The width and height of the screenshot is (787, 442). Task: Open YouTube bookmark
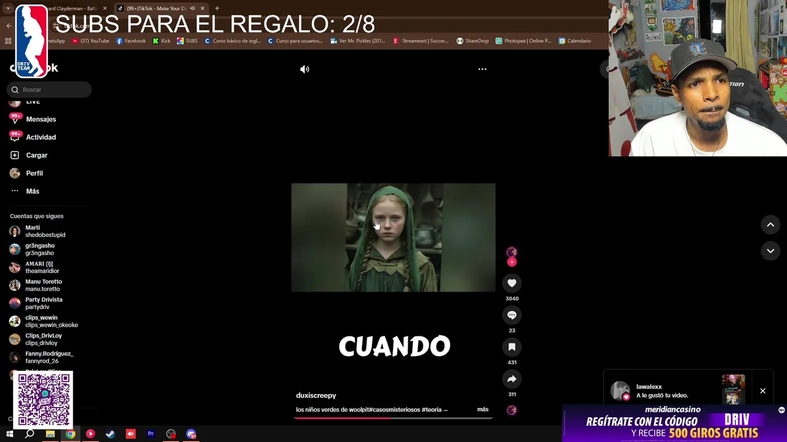[90, 41]
